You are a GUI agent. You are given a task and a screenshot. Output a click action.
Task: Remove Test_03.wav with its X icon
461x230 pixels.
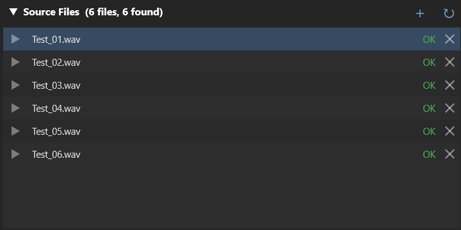449,85
